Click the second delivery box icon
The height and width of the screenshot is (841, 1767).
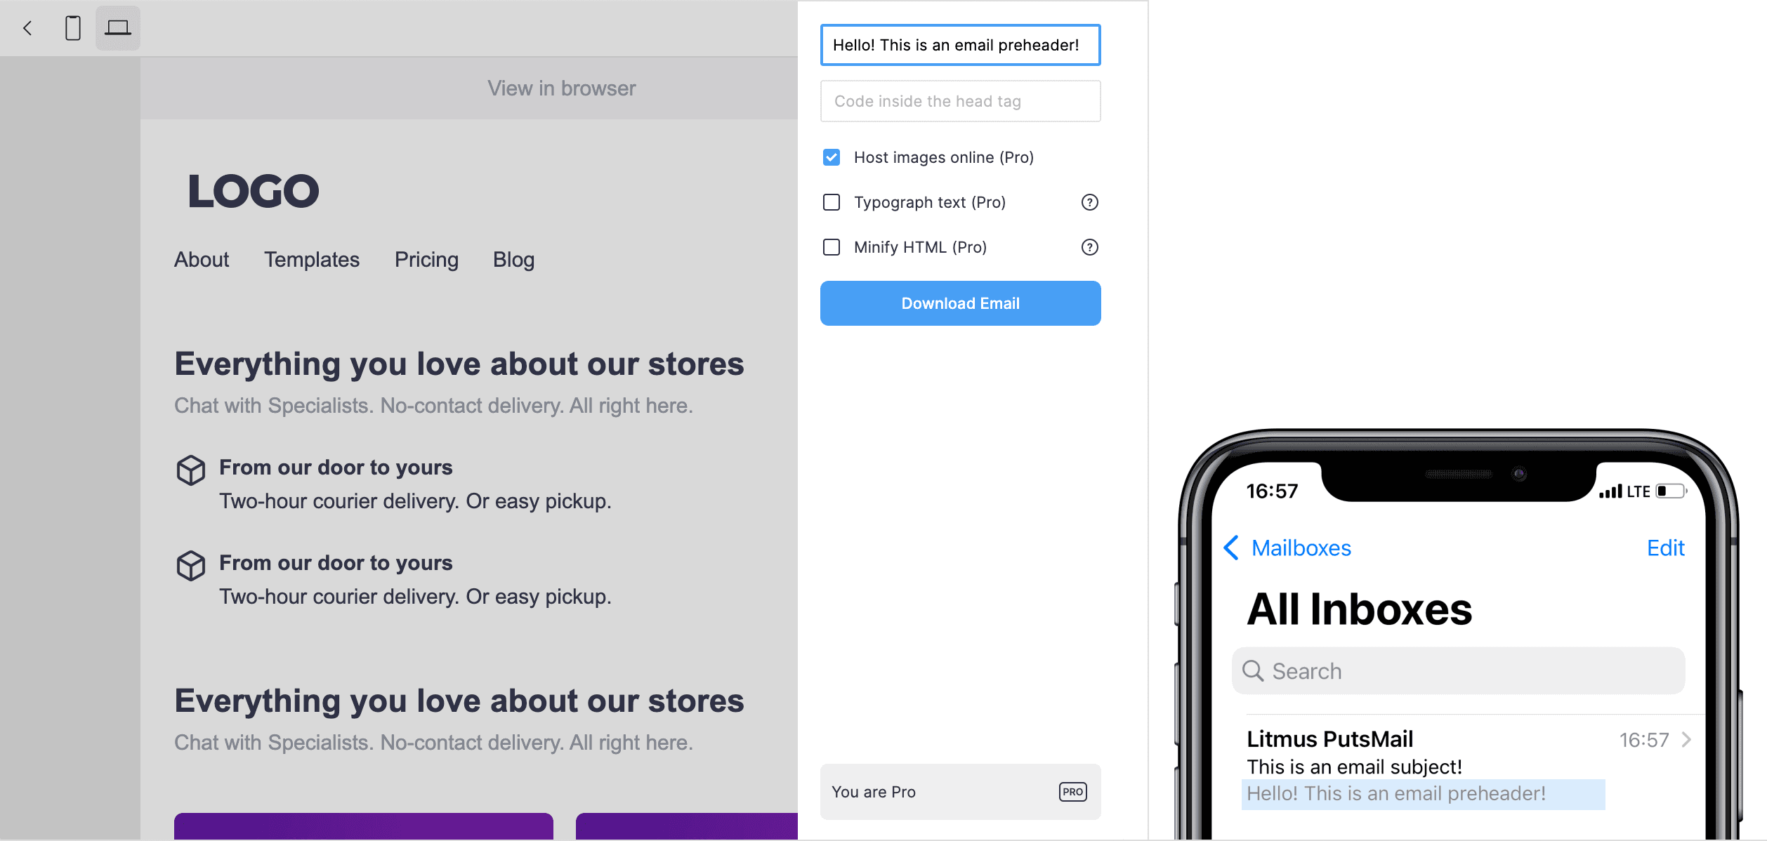[190, 565]
